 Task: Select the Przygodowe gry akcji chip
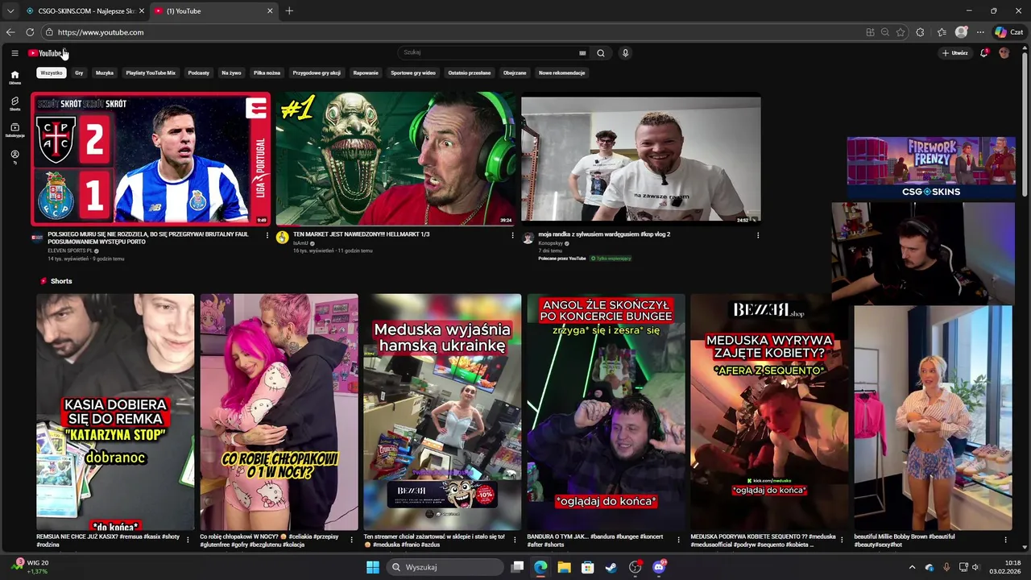click(317, 72)
